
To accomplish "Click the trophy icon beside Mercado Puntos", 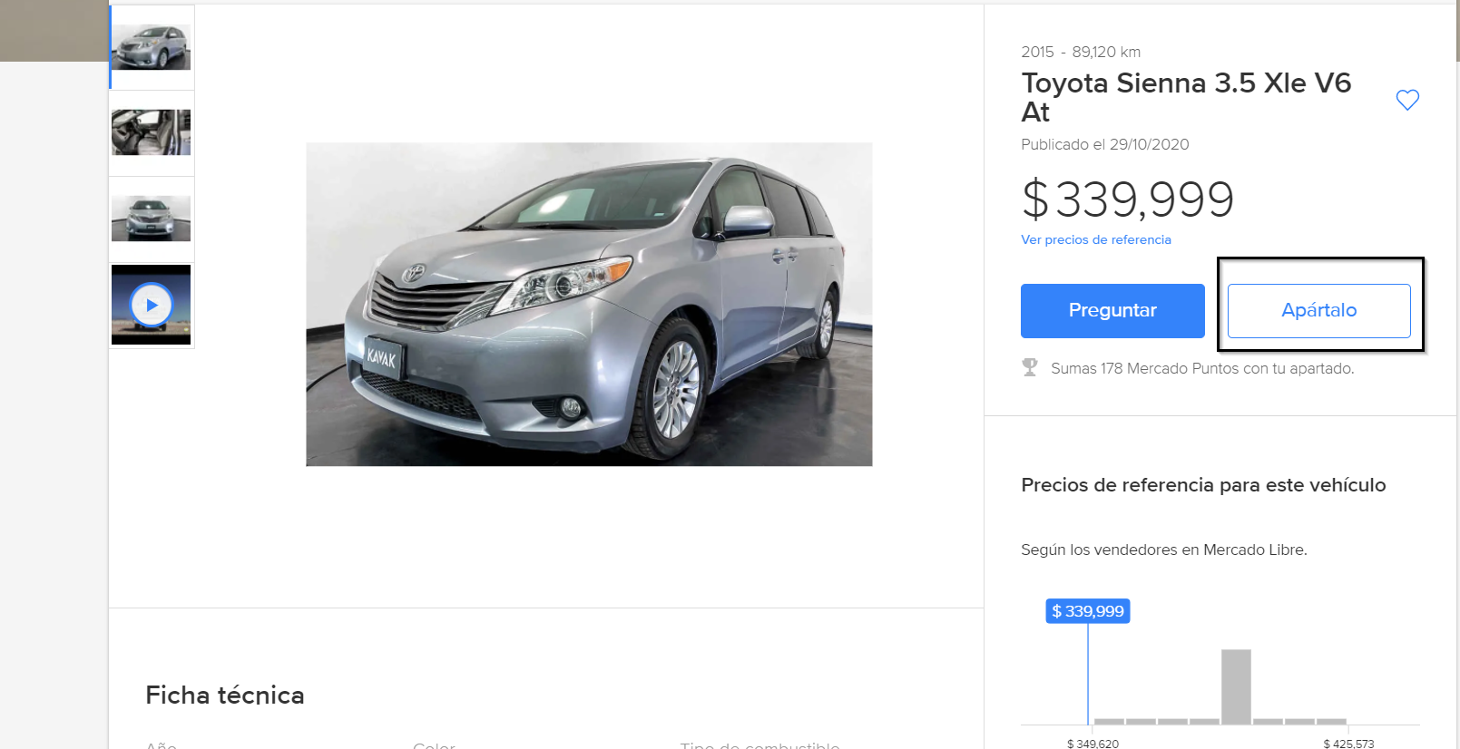I will [1030, 367].
